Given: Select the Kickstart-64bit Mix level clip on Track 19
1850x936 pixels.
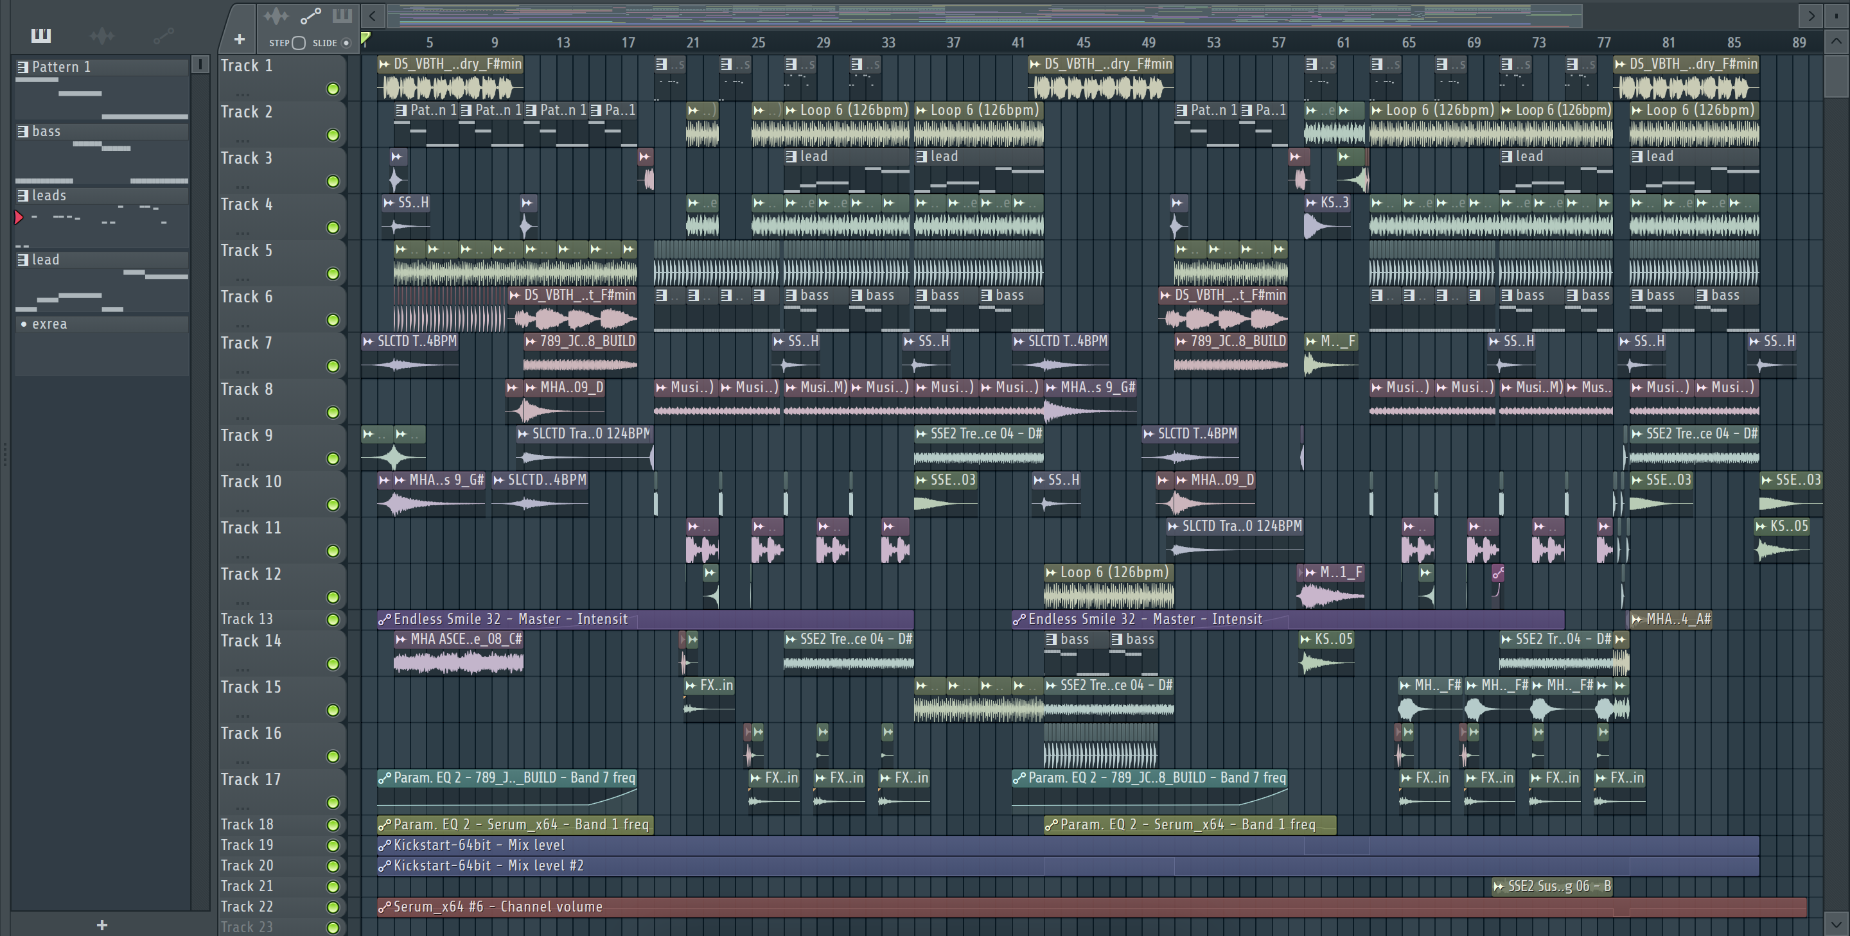Looking at the screenshot, I should point(1068,845).
